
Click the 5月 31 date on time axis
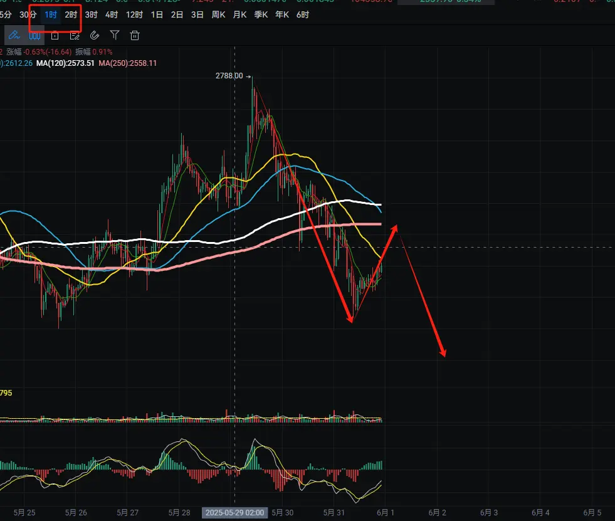coord(334,513)
